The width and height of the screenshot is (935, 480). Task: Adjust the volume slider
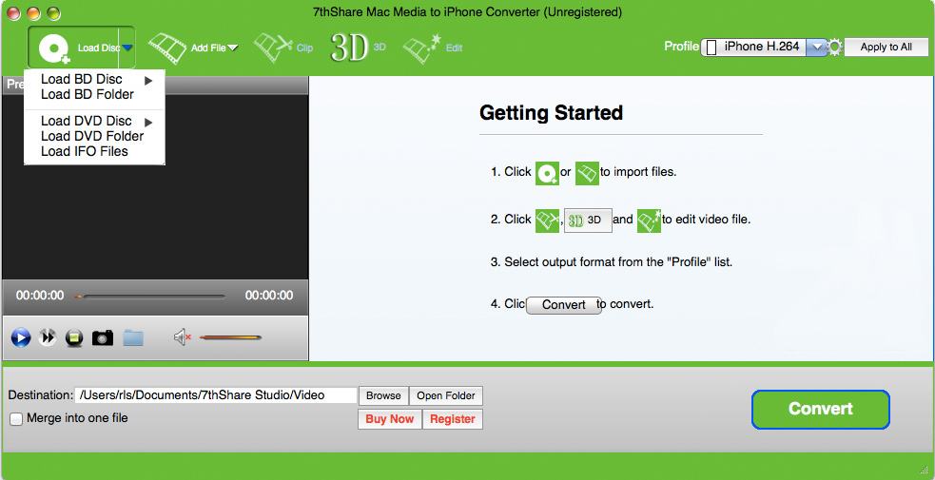pos(230,337)
